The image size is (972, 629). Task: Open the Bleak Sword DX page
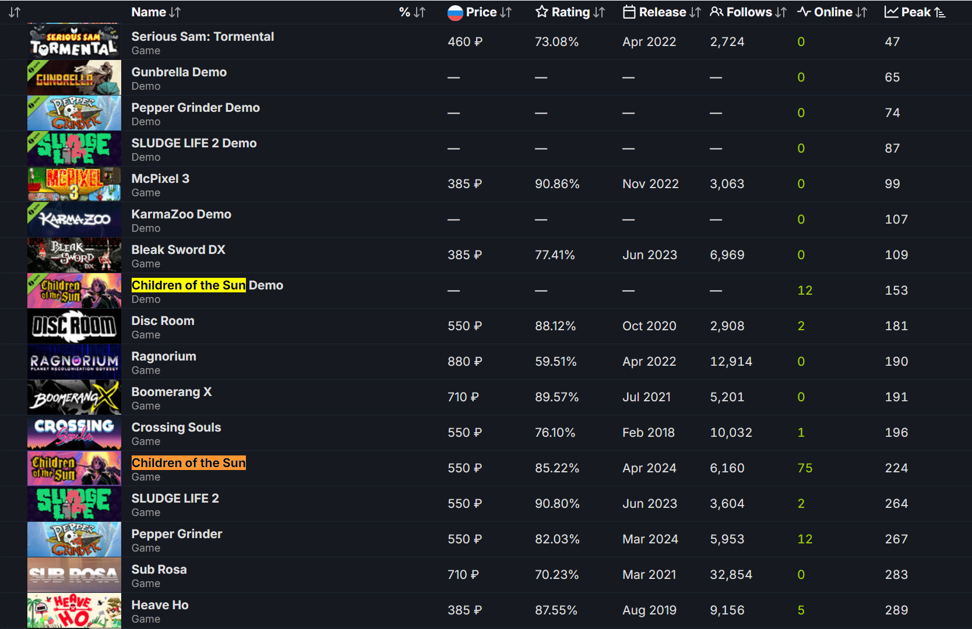tap(178, 250)
